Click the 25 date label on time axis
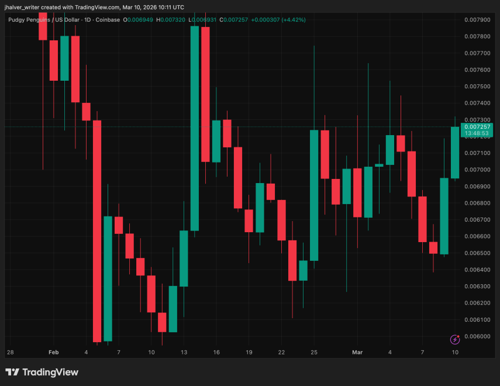This screenshot has width=500, height=386. click(314, 353)
